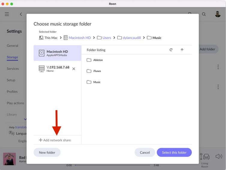Open the hamburger menu icon
The height and width of the screenshot is (170, 226).
pos(7,14)
